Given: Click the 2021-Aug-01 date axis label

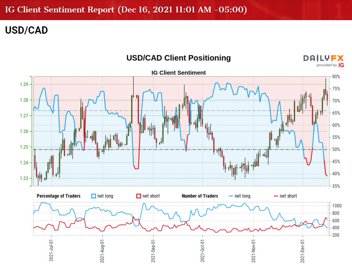Looking at the screenshot, I should [x=102, y=251].
